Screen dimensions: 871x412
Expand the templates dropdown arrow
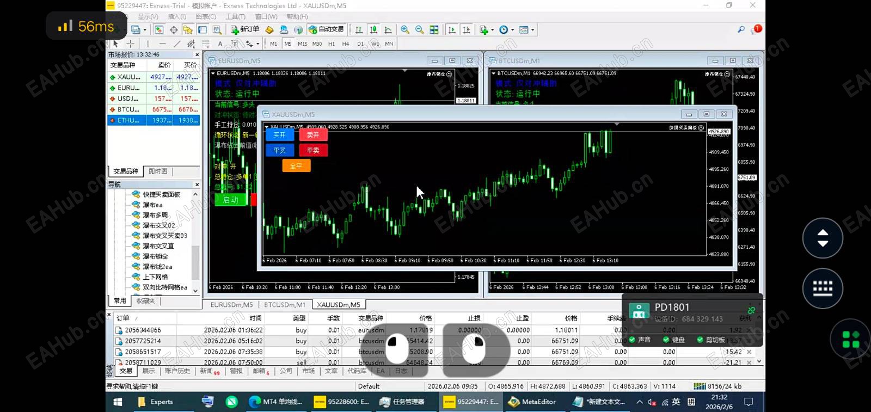(x=532, y=30)
